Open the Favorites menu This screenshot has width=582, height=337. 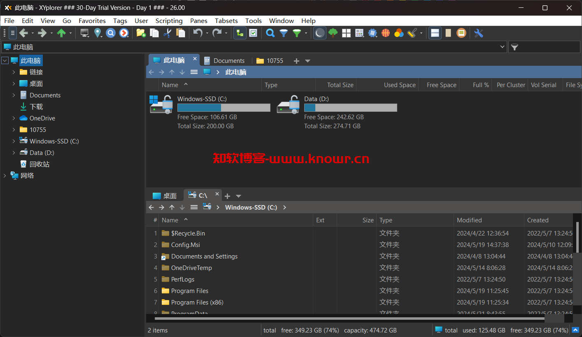click(92, 21)
